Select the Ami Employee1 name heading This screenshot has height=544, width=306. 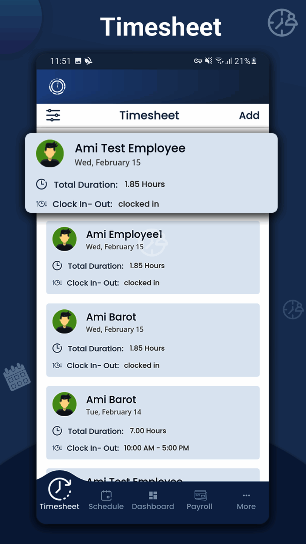pos(124,235)
